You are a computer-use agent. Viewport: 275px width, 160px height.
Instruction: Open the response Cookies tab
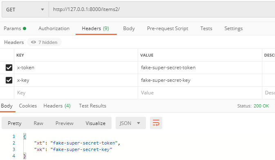tap(28, 106)
